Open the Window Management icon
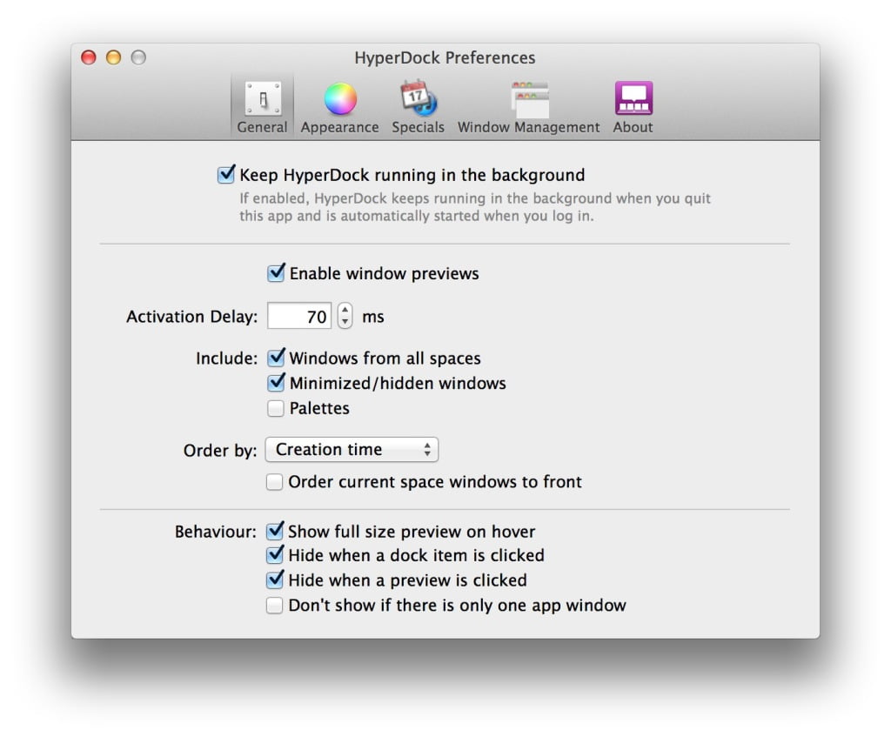The height and width of the screenshot is (737, 891). 529,99
